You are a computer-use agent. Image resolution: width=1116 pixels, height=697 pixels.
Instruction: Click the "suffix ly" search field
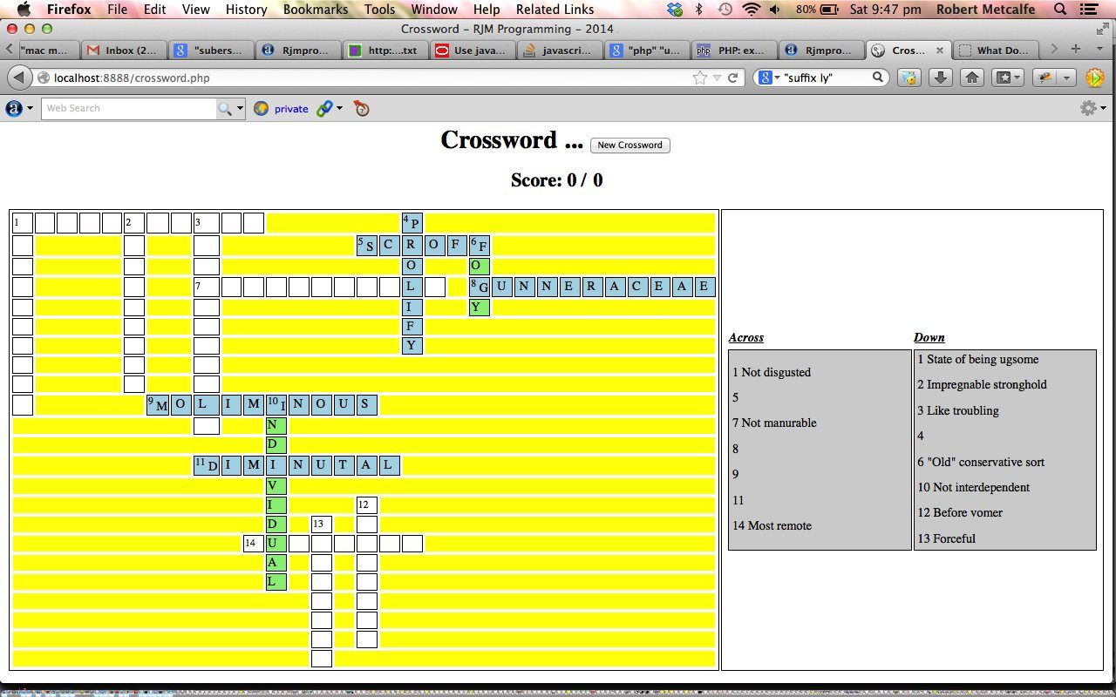click(825, 78)
